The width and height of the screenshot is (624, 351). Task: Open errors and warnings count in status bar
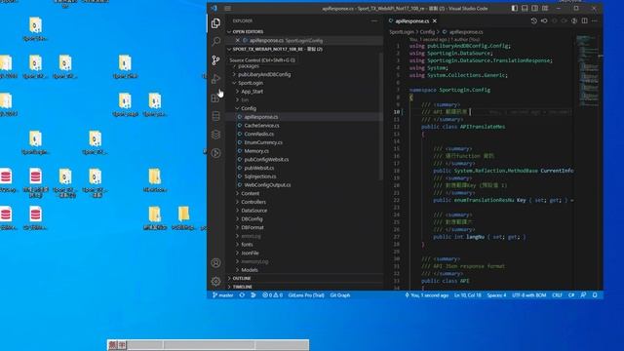273,295
